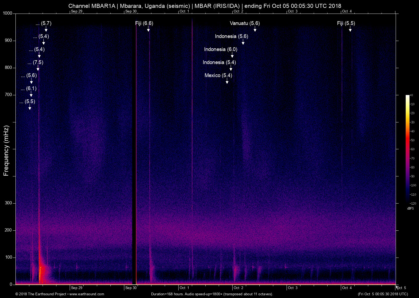The height and width of the screenshot is (298, 419).
Task: Click the Fiji (5.5) label
Action: pos(346,23)
